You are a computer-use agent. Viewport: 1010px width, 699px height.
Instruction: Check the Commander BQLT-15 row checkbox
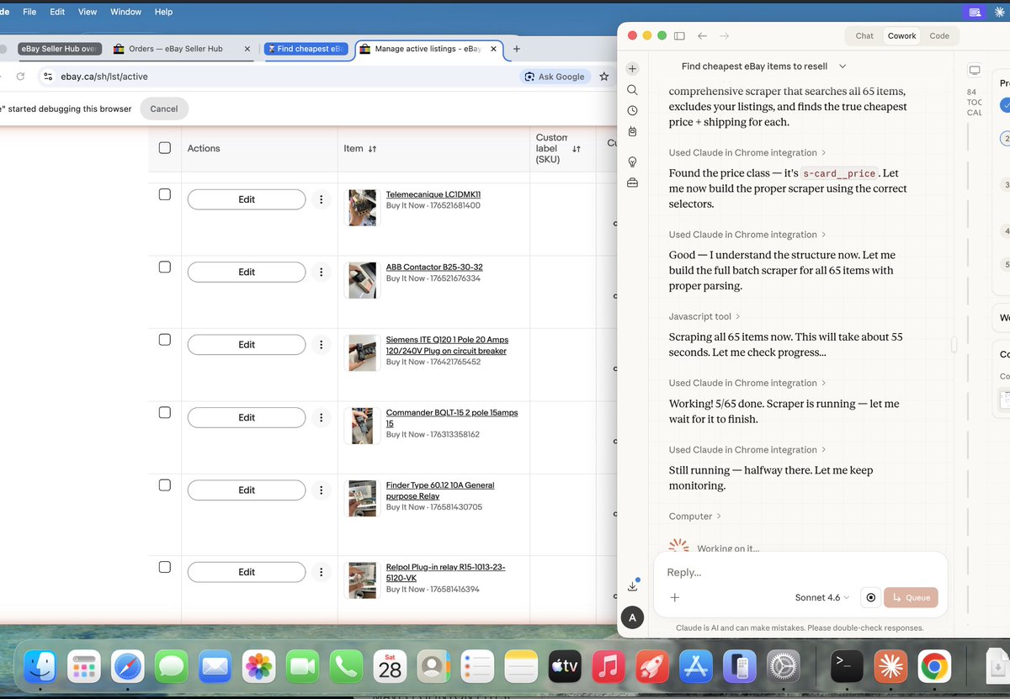[x=165, y=412]
